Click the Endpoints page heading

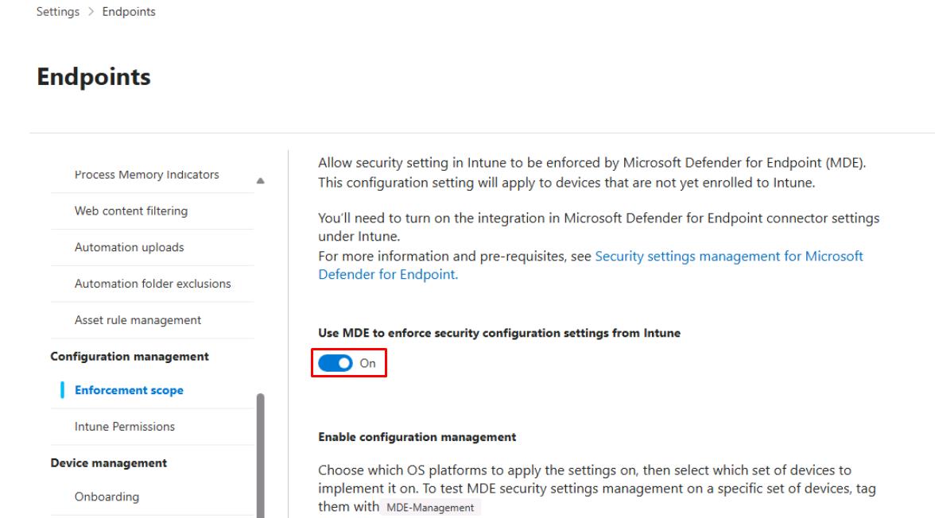[x=94, y=77]
